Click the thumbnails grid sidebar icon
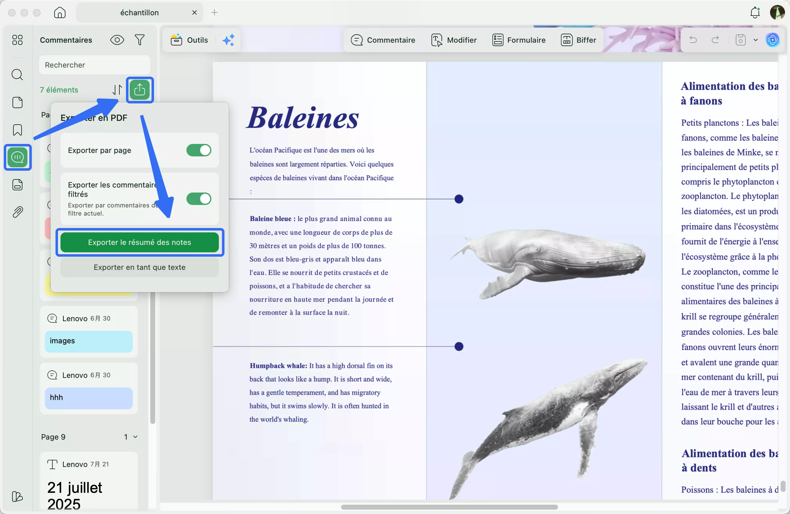Screen dimensions: 790x514 pos(17,40)
